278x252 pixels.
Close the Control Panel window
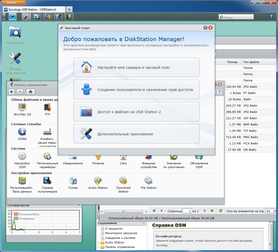point(220,84)
